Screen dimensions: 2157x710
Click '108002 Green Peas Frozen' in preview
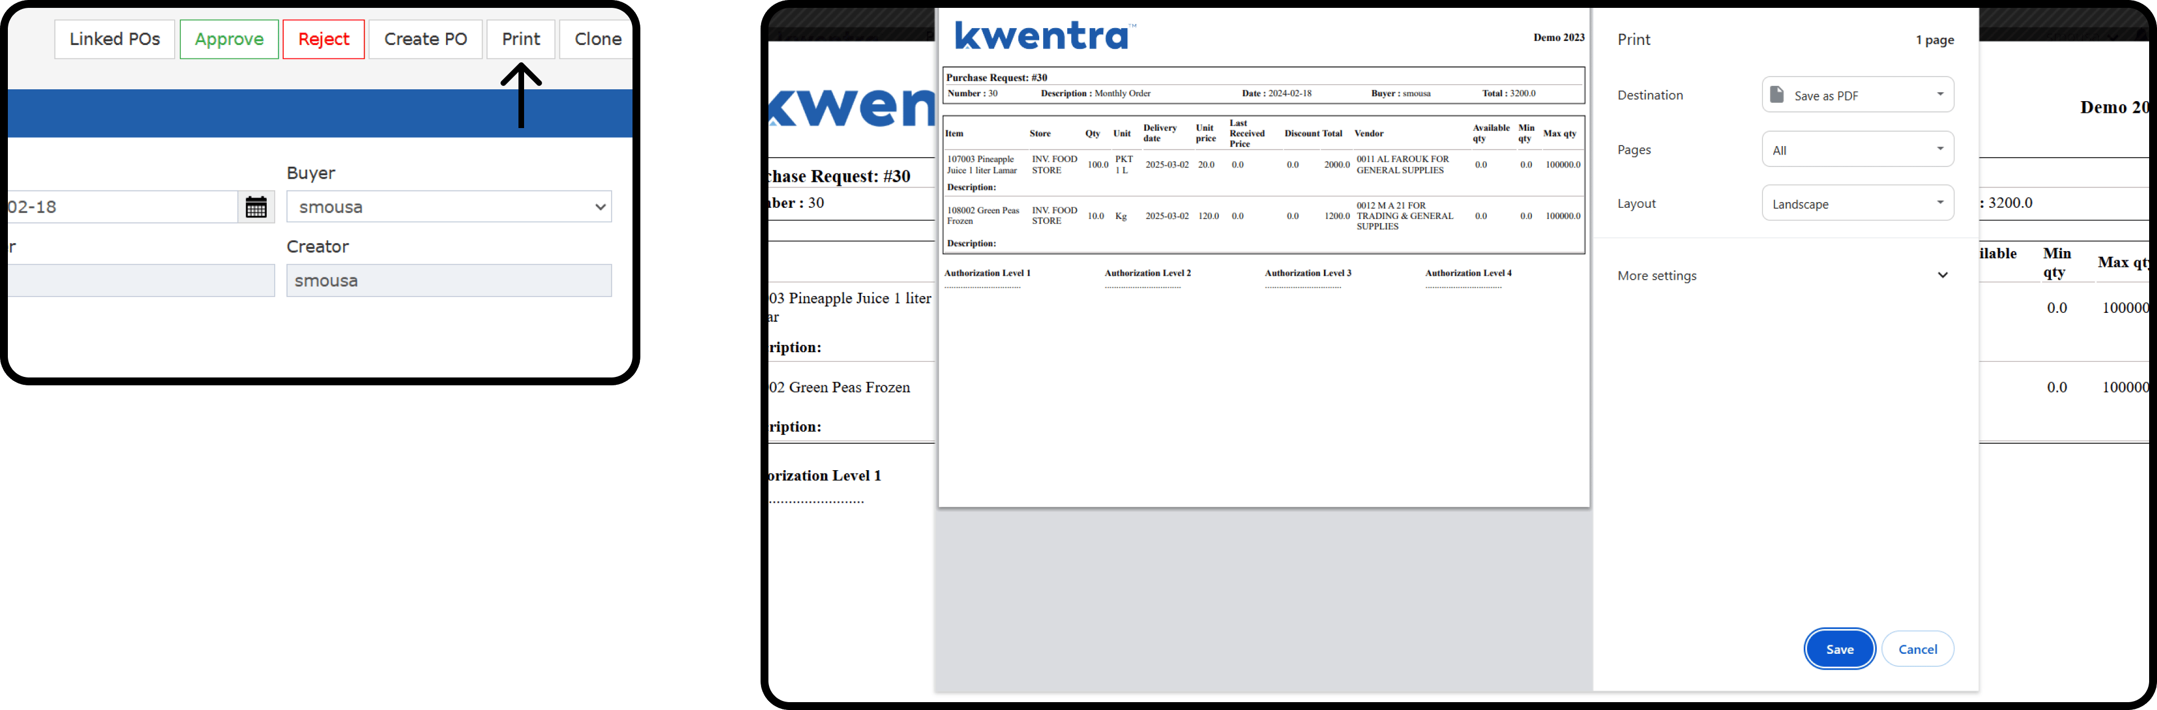coord(982,215)
